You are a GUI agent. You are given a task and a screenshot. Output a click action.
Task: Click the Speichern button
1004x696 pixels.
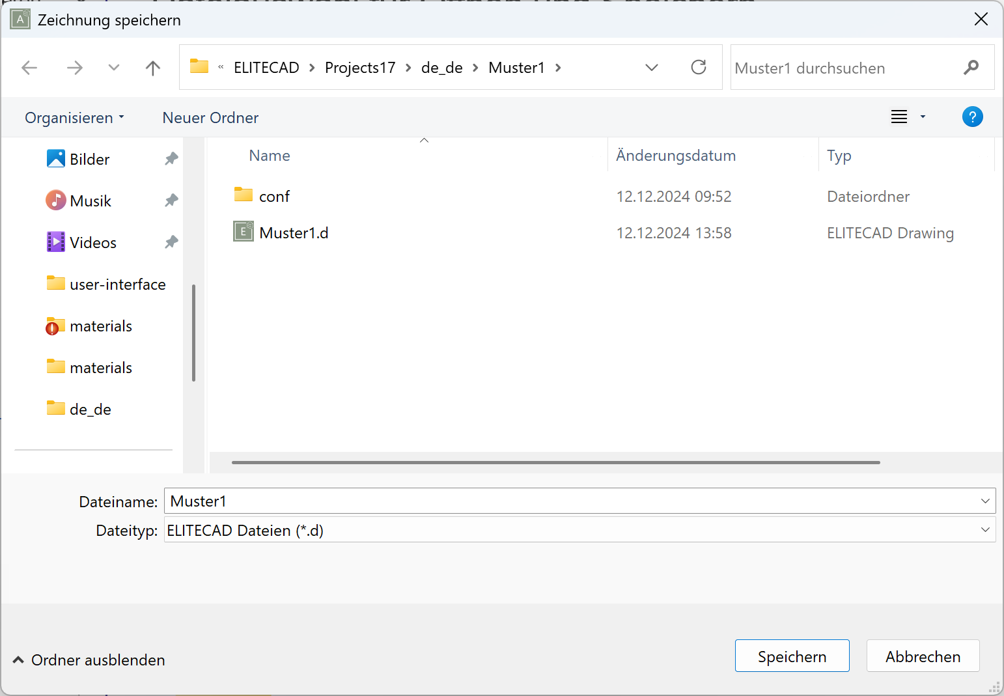[x=792, y=656]
